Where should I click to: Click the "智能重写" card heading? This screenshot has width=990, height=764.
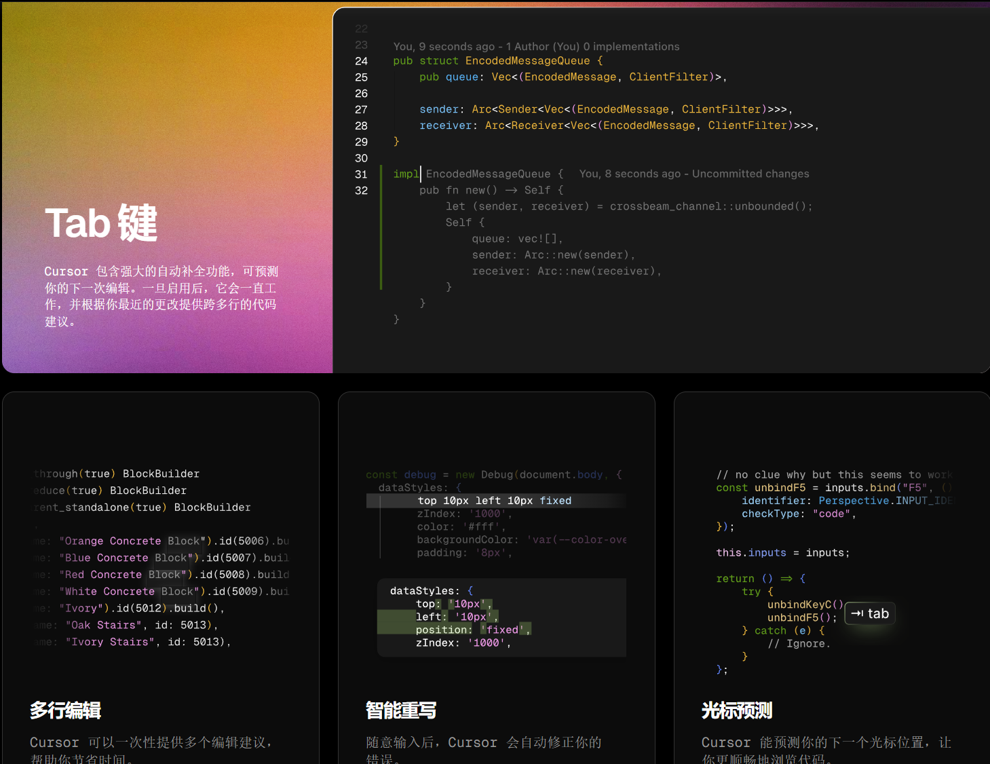tap(401, 710)
